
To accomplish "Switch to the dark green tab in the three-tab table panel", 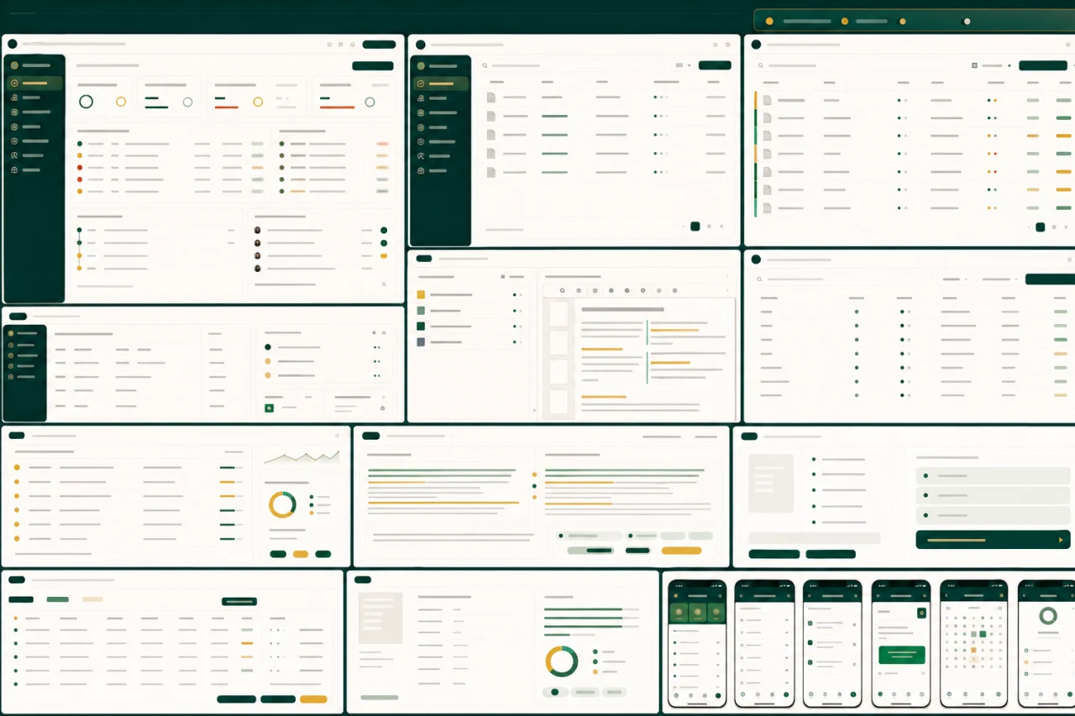I will coord(21,599).
